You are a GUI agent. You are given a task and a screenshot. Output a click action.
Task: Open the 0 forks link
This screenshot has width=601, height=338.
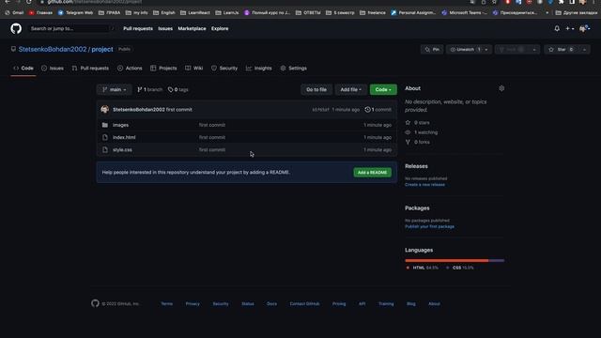click(417, 142)
